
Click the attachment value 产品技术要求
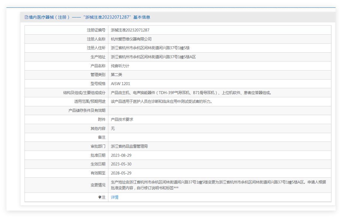tap(122, 119)
